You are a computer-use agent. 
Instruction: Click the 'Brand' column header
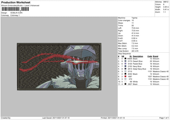pos(156,56)
